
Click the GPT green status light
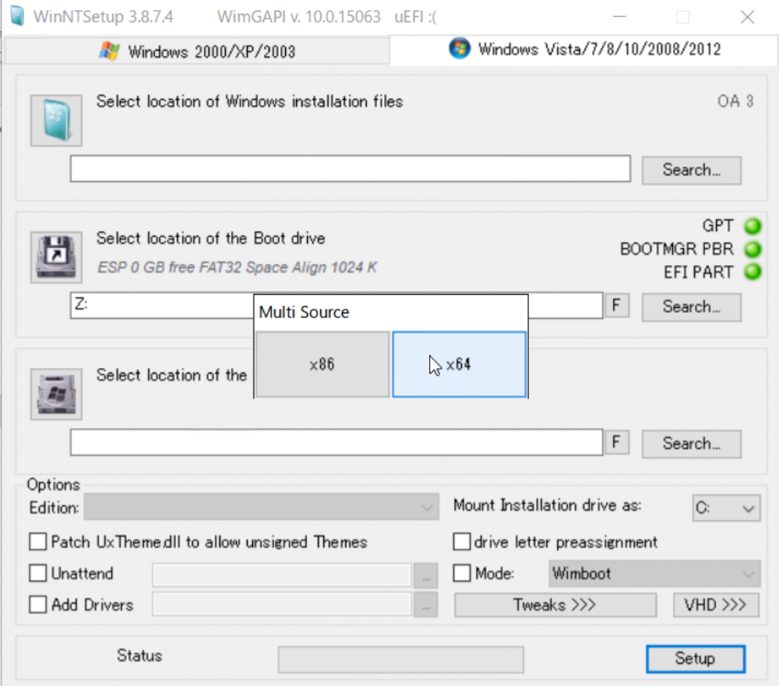click(753, 226)
